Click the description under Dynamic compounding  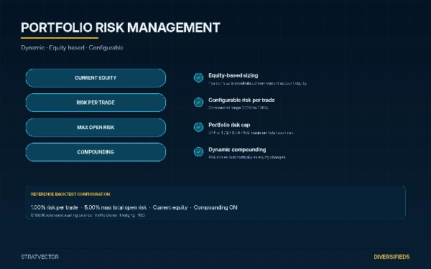(247, 157)
